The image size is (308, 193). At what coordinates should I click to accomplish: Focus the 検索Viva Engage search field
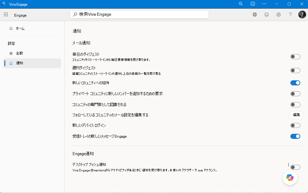click(x=139, y=15)
